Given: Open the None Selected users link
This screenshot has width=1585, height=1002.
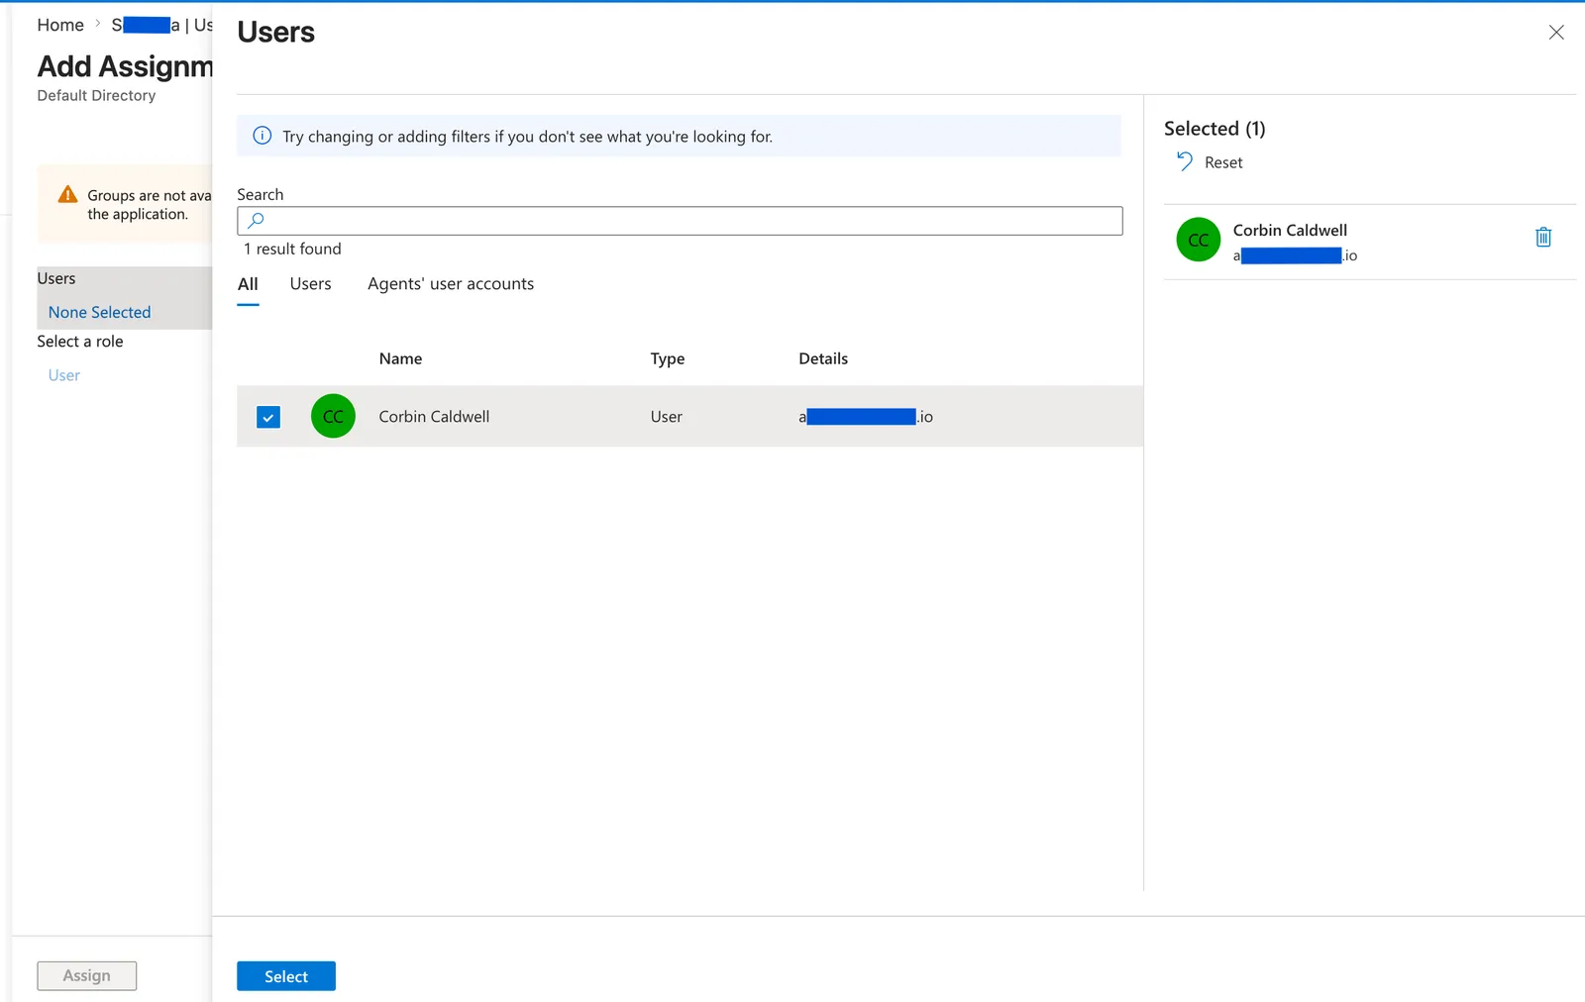Looking at the screenshot, I should [x=99, y=312].
